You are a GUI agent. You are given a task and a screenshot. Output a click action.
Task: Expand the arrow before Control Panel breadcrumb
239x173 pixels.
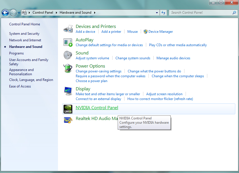[x=29, y=13]
